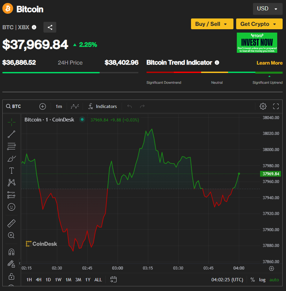The height and width of the screenshot is (291, 286).
Task: Expand the Buy / Sell dropdown
Action: click(212, 24)
